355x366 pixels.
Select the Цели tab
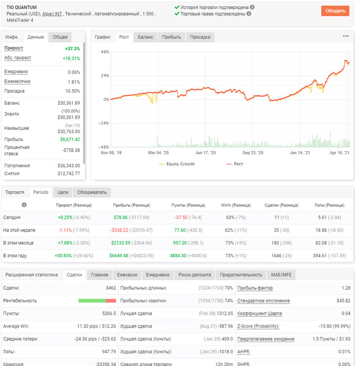pyautogui.click(x=63, y=192)
